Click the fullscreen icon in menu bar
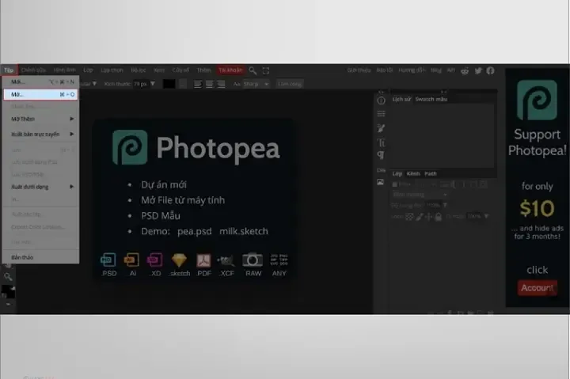Image resolution: width=570 pixels, height=379 pixels. click(266, 70)
